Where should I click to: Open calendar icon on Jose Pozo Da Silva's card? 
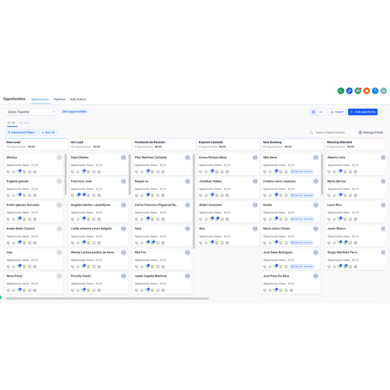coord(291,290)
